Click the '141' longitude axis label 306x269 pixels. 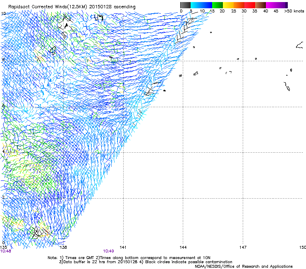(123, 247)
